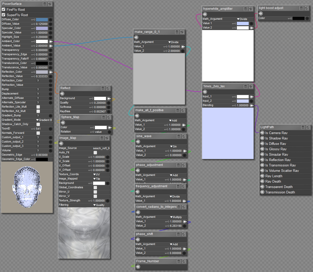
Task: Click the Ray Depth output connector
Action: (x=262, y=181)
